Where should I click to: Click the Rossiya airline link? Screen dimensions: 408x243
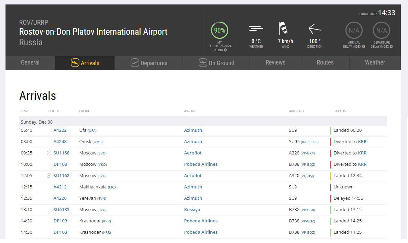192,209
